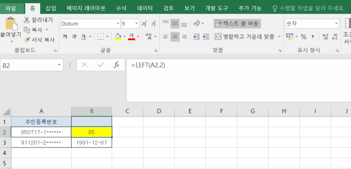Click the tell-me search box 수행할 작업을 알려 주세요
Screen dimensions: 351x169
308,8
